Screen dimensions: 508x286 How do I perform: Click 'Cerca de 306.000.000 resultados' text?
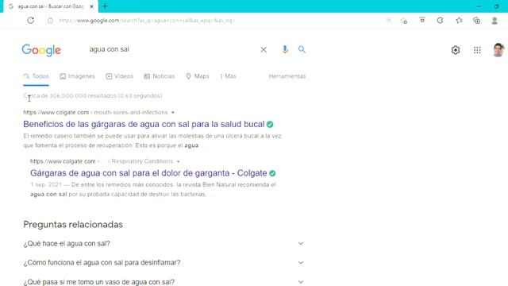pyautogui.click(x=93, y=96)
